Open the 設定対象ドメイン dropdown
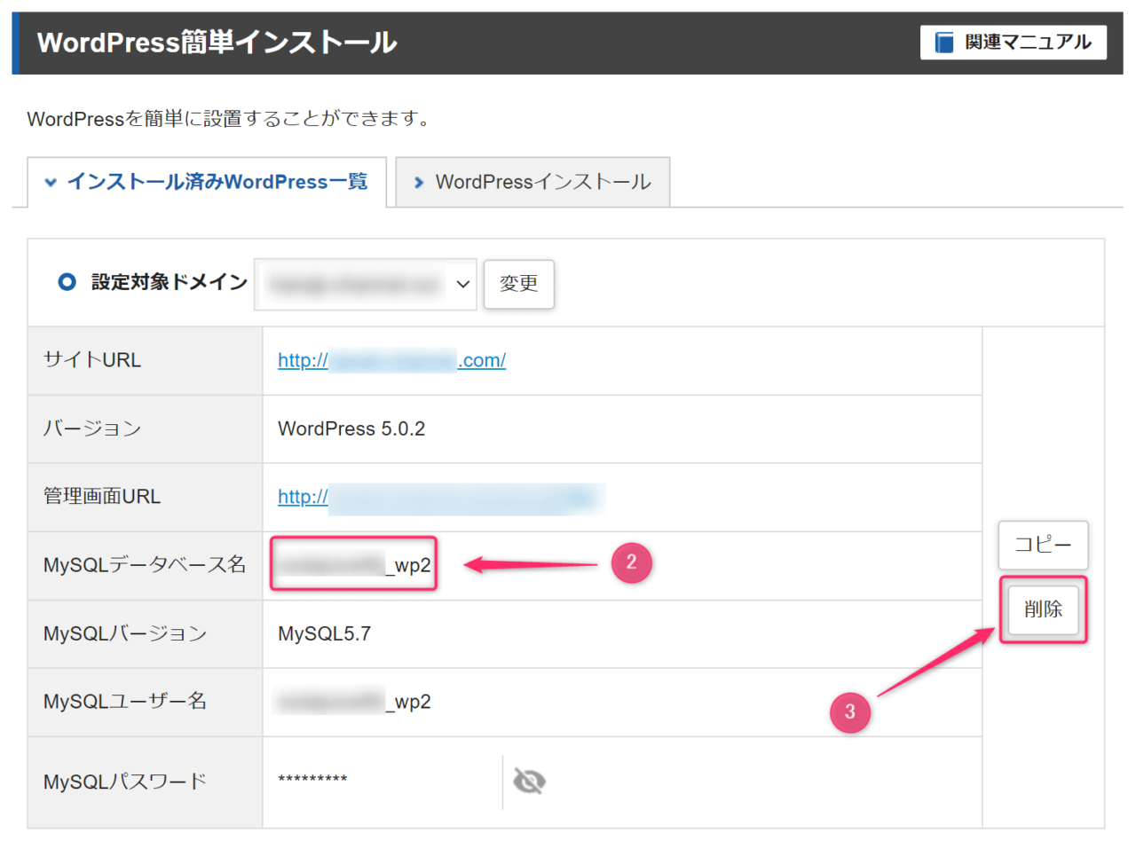This screenshot has height=841, width=1136. tap(366, 284)
